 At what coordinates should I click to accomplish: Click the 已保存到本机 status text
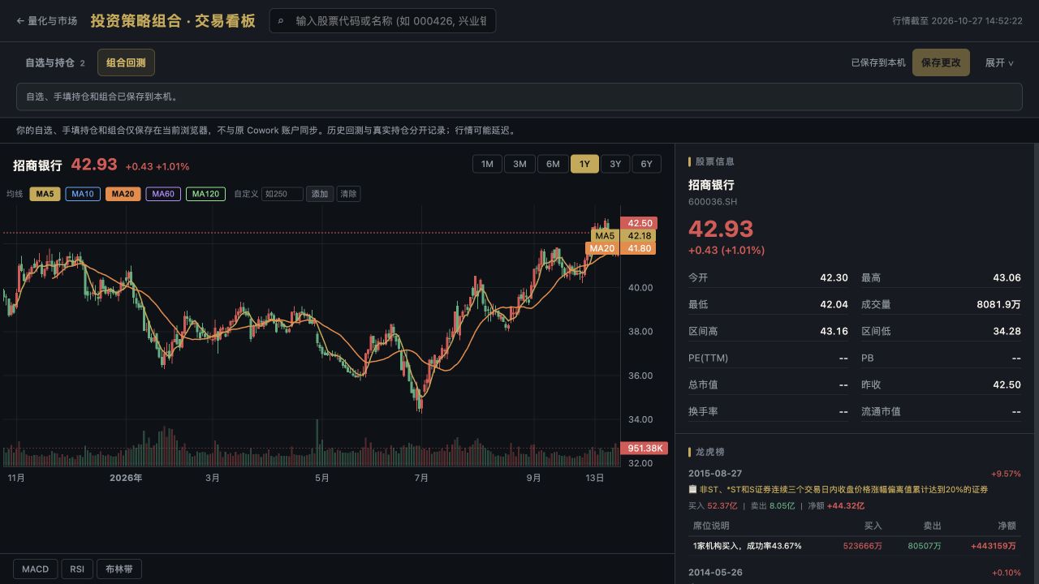(x=878, y=62)
